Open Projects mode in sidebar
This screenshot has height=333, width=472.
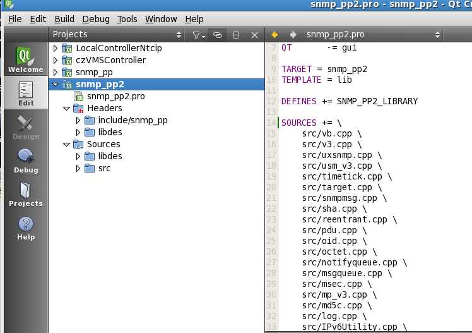tap(26, 194)
